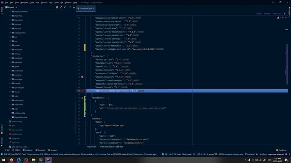Expand the textmagic folder
The image size is (291, 163).
(10, 79)
